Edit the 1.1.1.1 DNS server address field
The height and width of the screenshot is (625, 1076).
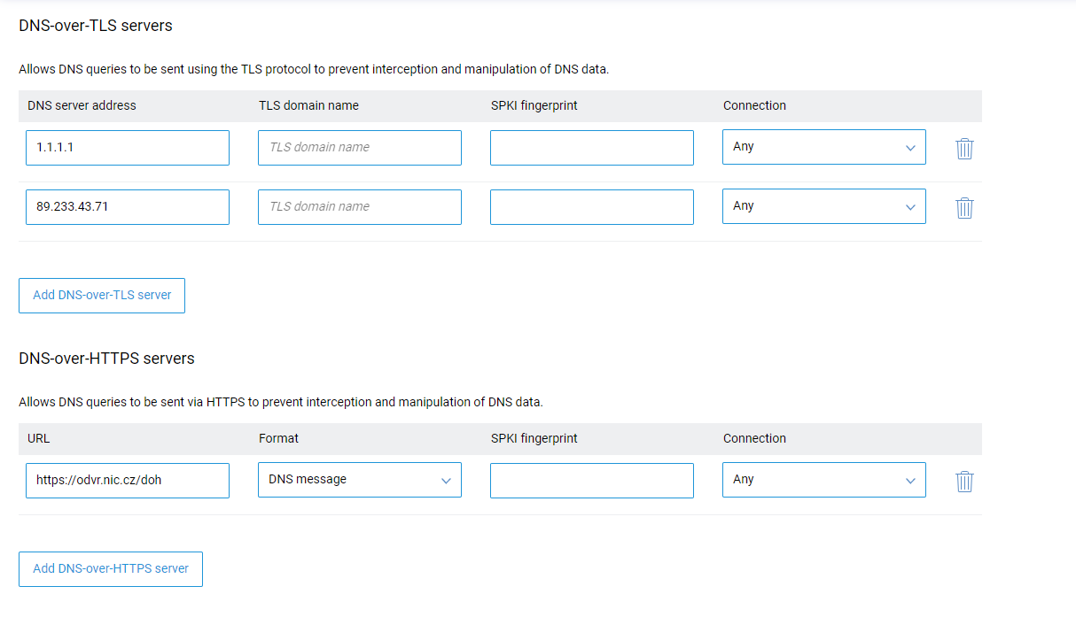point(128,148)
